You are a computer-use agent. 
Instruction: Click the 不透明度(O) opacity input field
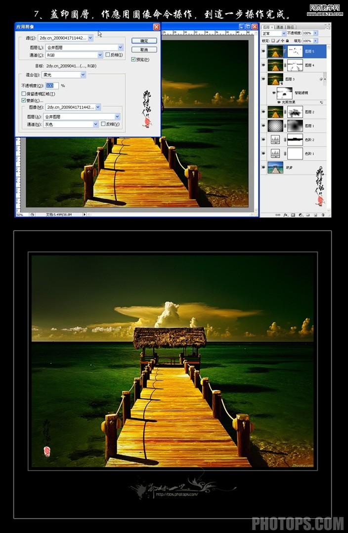coord(52,86)
